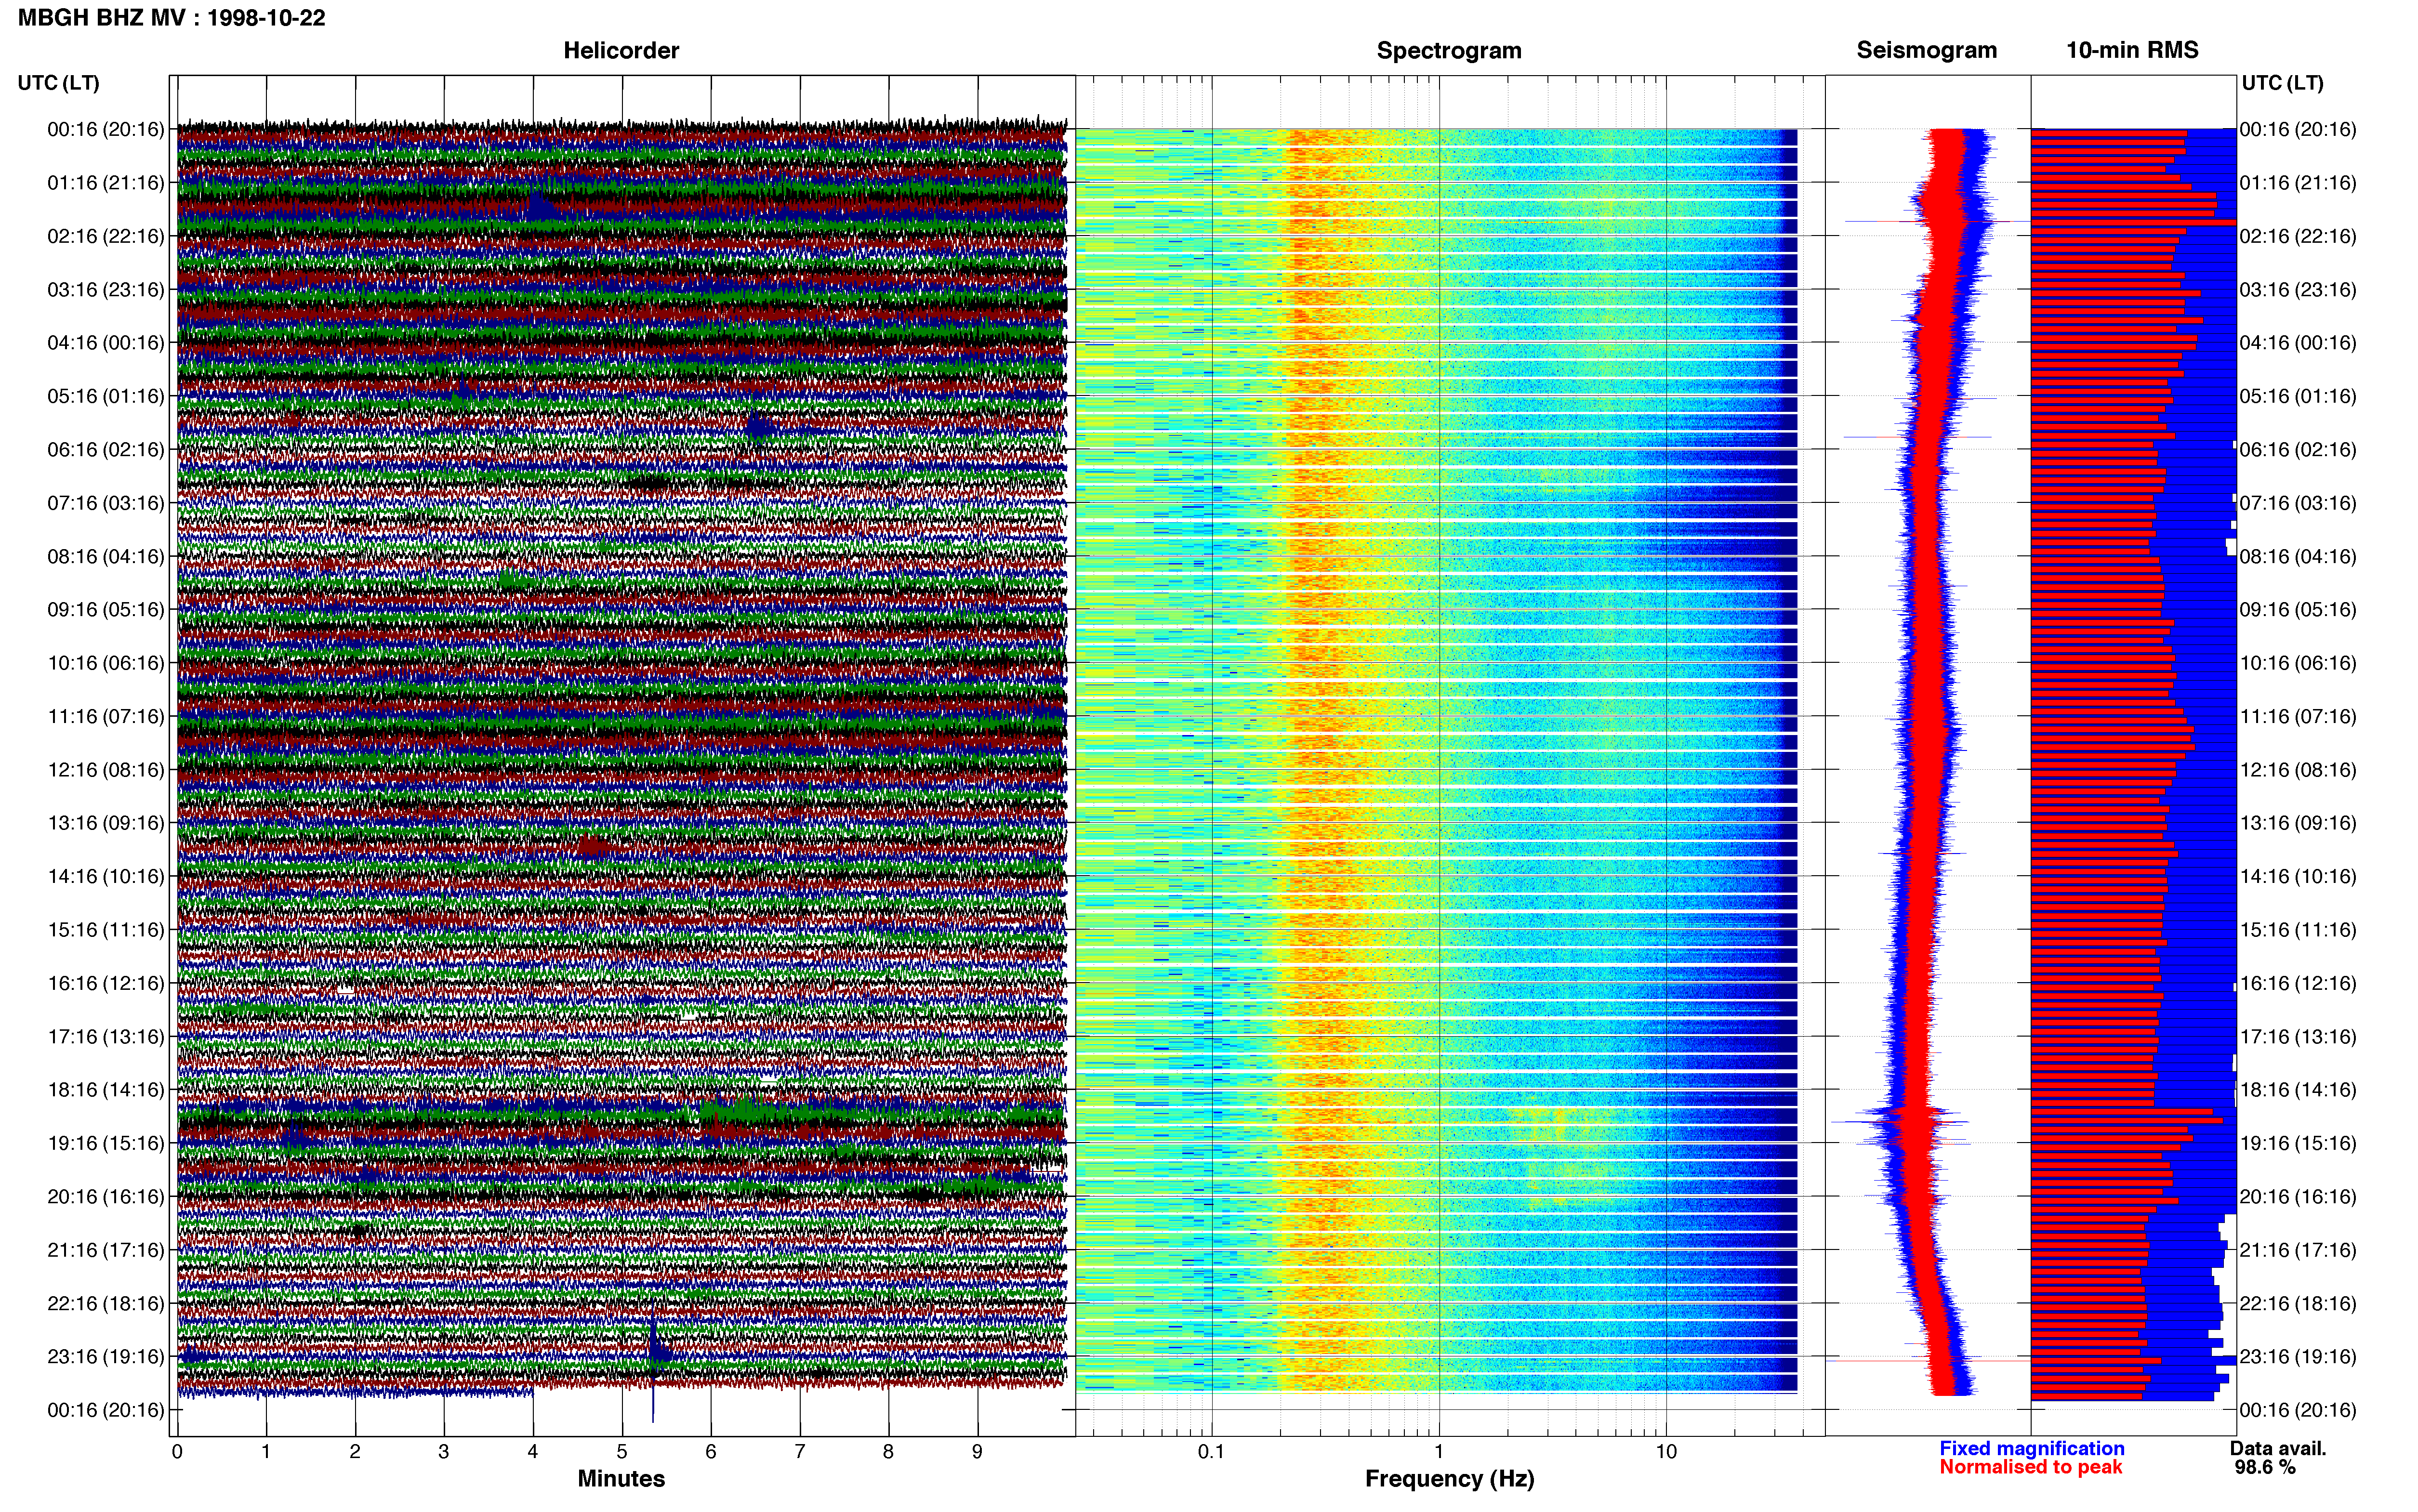The image size is (2418, 1512).
Task: Click "08:16 (04:16)" on the left time axis
Action: pyautogui.click(x=106, y=556)
